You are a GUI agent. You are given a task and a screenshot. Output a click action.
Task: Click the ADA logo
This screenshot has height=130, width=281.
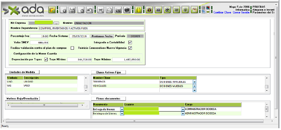(x=24, y=10)
